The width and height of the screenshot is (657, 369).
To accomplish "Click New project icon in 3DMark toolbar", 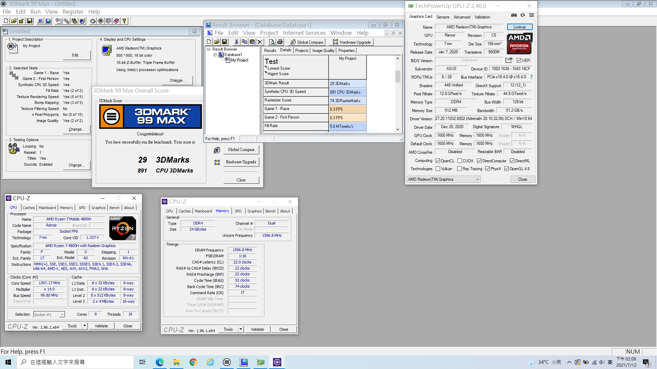I will click(6, 21).
